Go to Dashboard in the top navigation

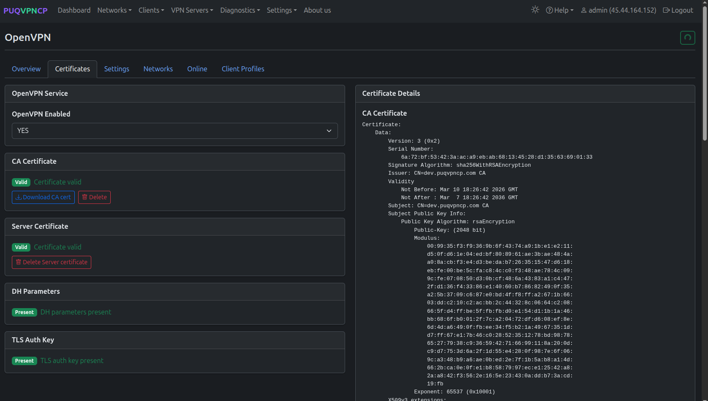[x=74, y=10]
